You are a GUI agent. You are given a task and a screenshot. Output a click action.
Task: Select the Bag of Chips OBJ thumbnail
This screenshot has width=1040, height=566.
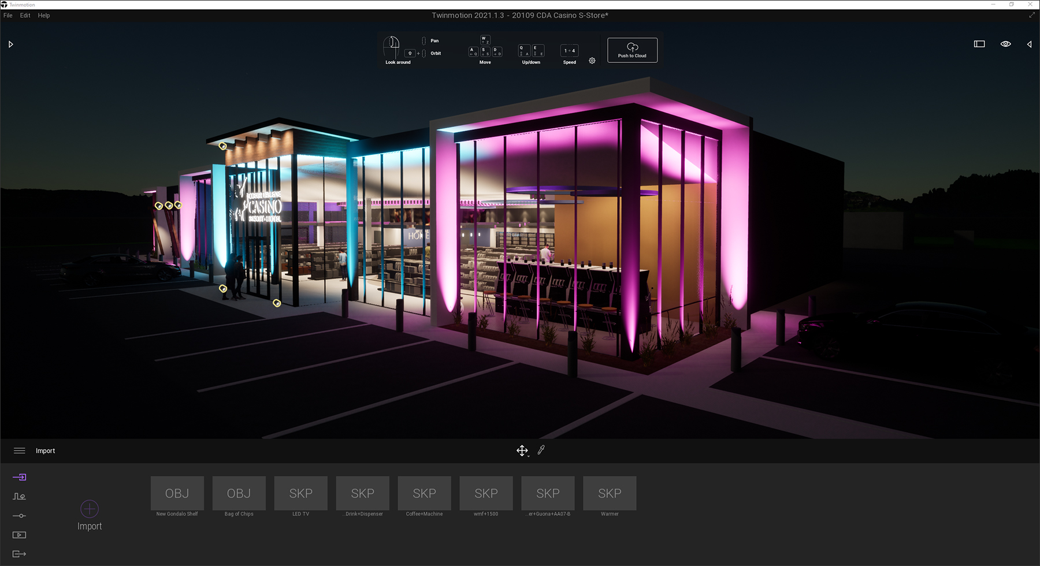point(239,493)
